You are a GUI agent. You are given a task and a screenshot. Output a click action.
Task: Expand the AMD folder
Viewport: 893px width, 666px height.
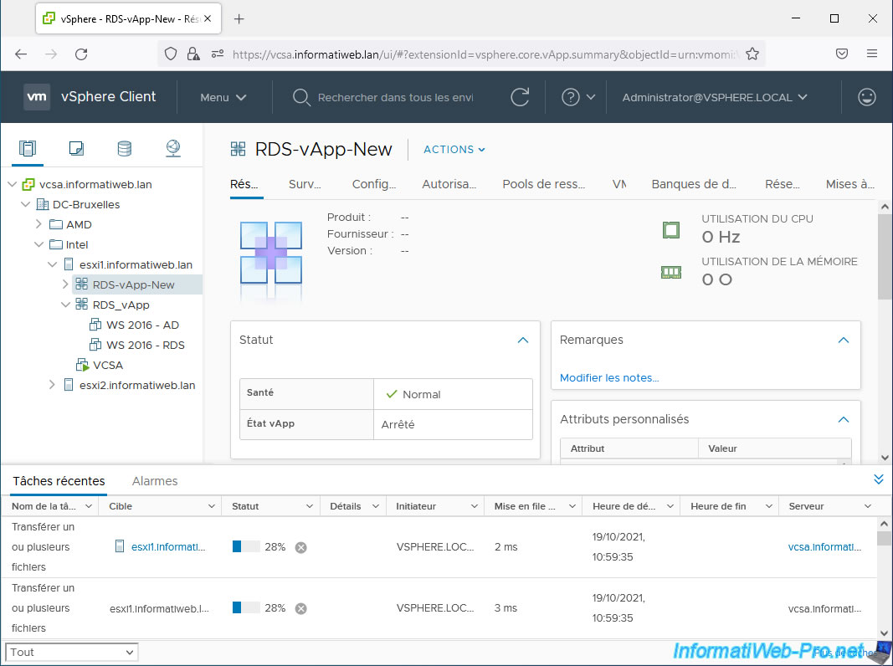(x=38, y=224)
